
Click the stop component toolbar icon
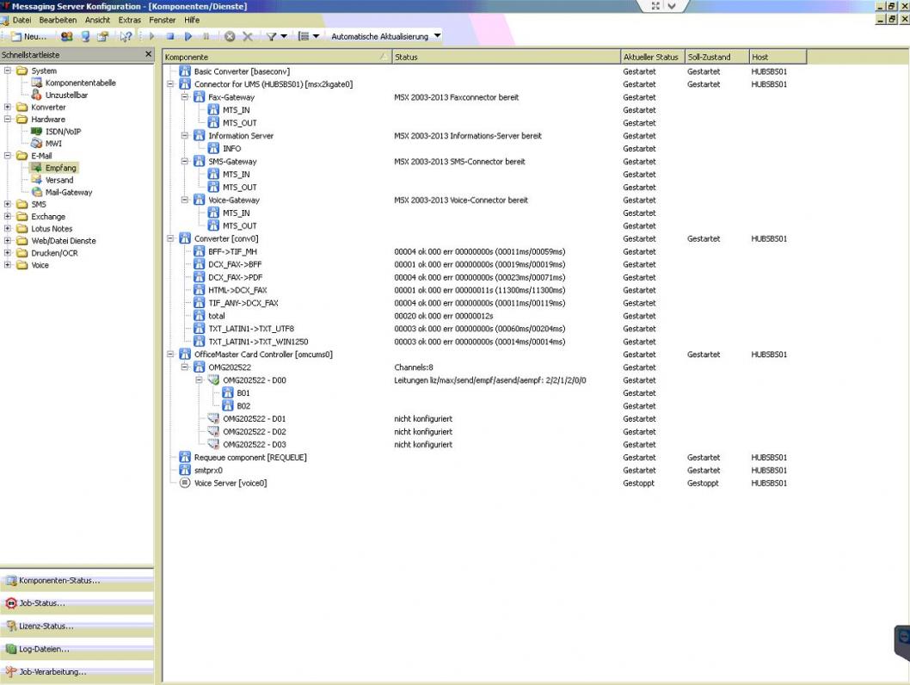pos(170,37)
